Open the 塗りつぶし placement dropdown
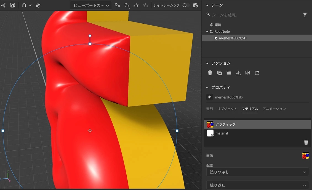This screenshot has width=312, height=190. coord(257,172)
